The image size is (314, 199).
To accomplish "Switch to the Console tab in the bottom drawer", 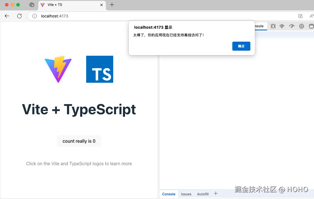I will coord(169,194).
